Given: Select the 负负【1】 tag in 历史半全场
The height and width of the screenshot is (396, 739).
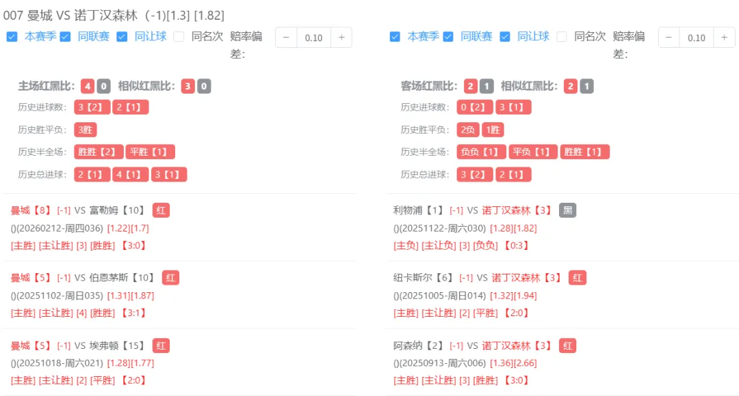Looking at the screenshot, I should coord(481,152).
